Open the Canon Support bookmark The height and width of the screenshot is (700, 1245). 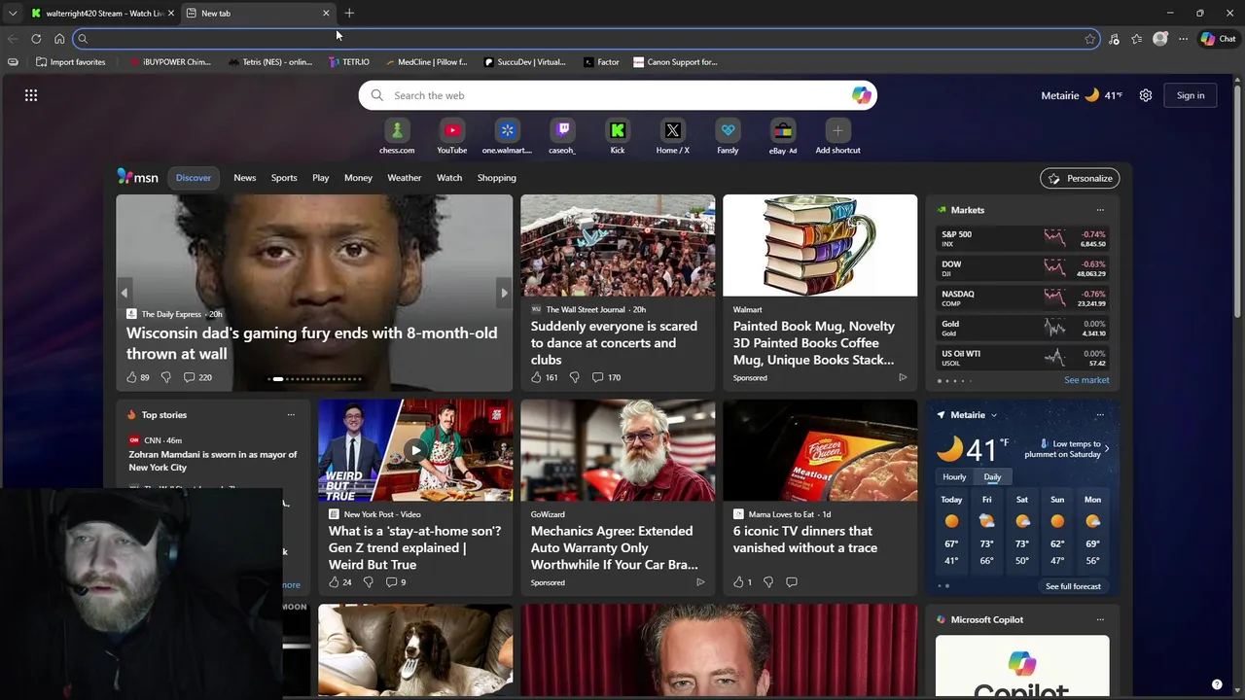675,62
